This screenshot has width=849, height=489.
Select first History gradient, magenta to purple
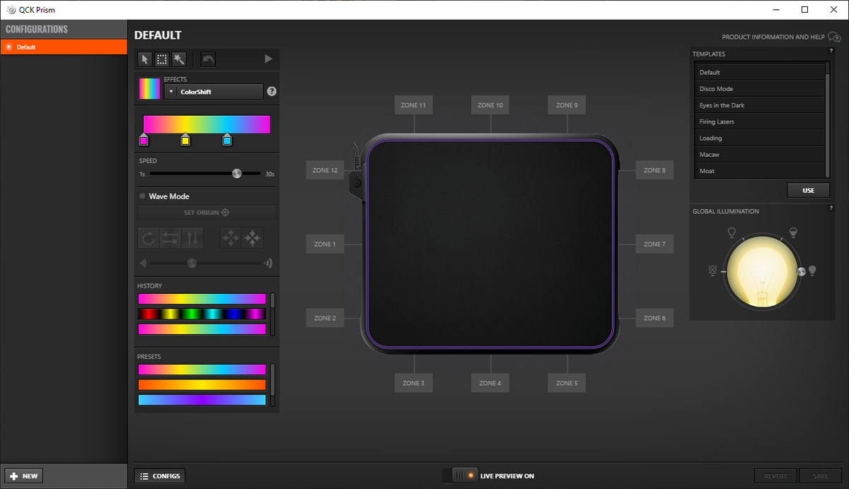pyautogui.click(x=202, y=299)
